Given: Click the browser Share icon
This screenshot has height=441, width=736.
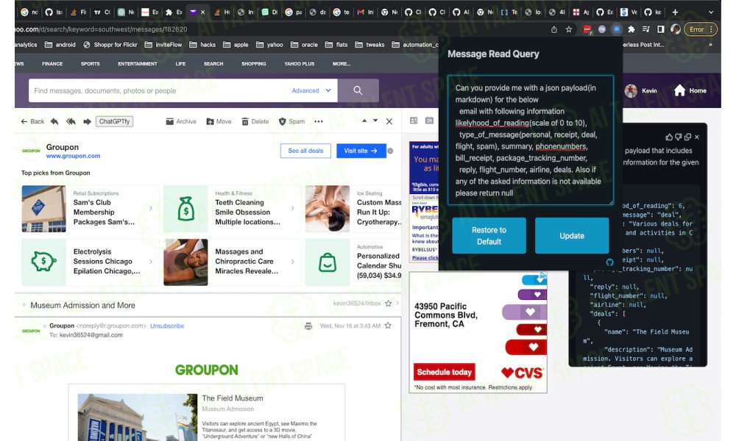Looking at the screenshot, I should coord(554,29).
